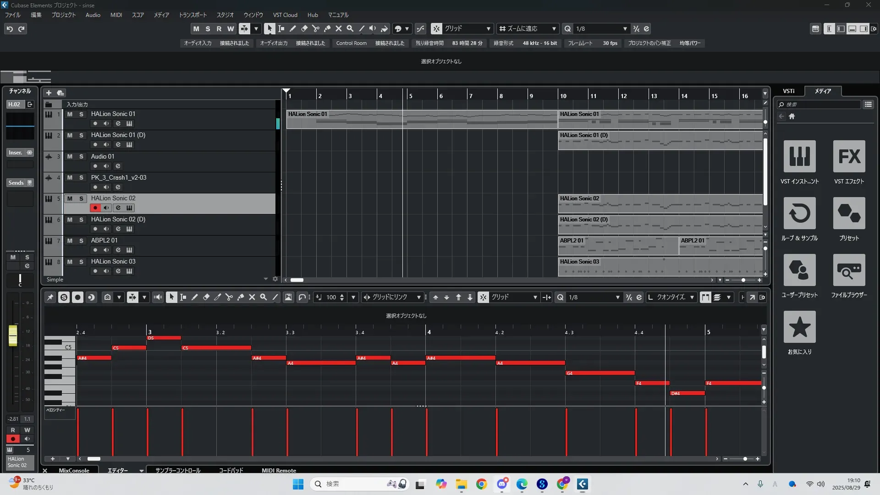This screenshot has width=880, height=495.
Task: Open the ズームに適応 grid type dropdown
Action: [x=528, y=28]
